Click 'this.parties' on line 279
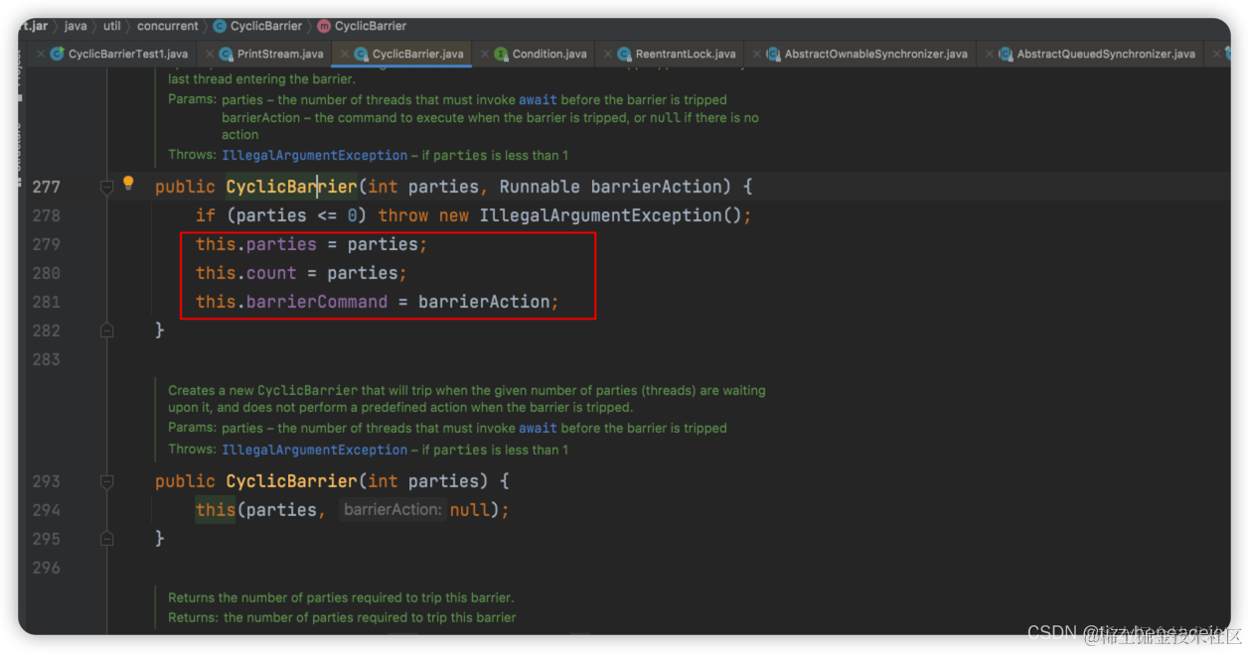This screenshot has height=653, width=1249. [x=256, y=244]
